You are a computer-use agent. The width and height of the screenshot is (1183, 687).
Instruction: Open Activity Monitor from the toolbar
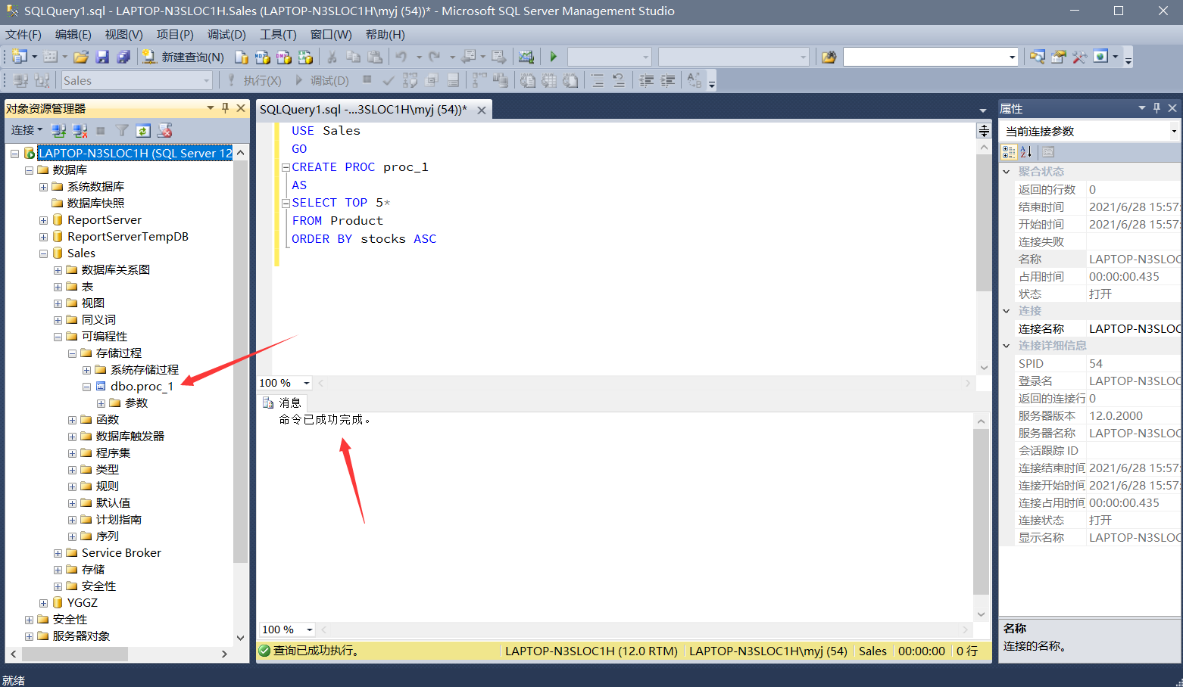[x=526, y=57]
